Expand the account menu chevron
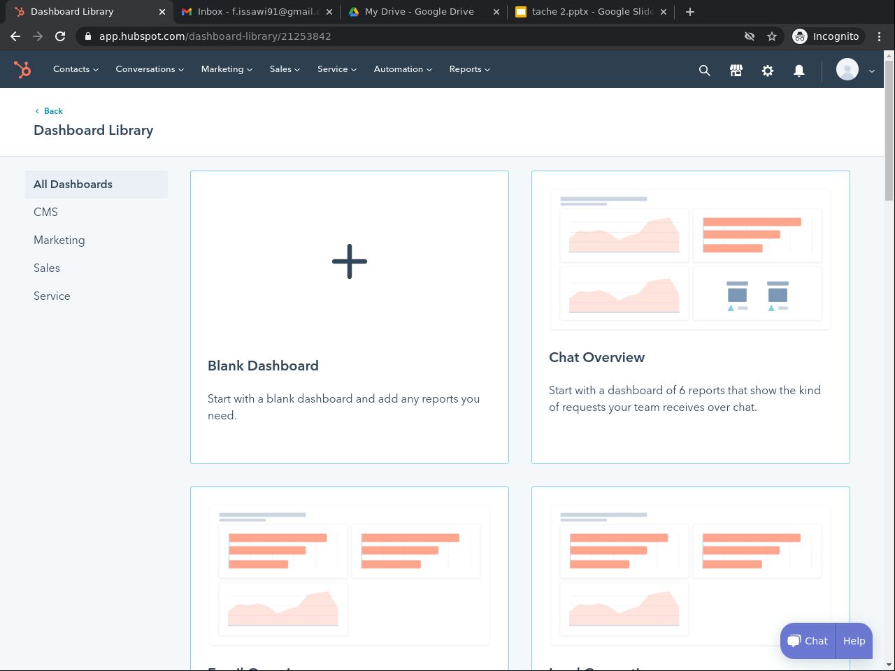 tap(872, 71)
